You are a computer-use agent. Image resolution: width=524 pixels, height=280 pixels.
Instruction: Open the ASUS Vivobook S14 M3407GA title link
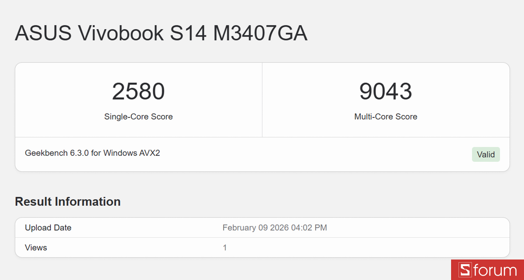coord(161,33)
